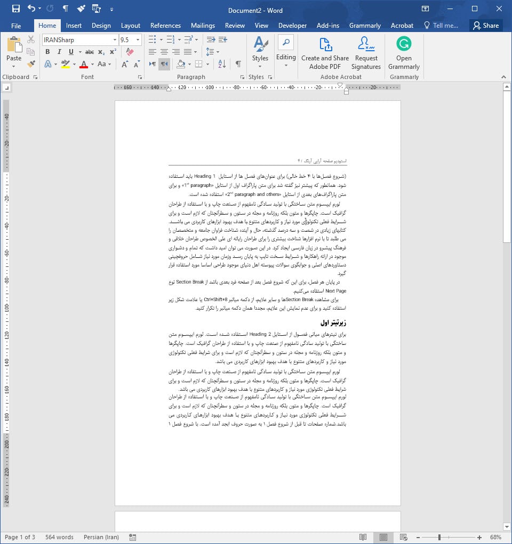Open the font name dropdown
The width and height of the screenshot is (512, 544).
tap(115, 40)
